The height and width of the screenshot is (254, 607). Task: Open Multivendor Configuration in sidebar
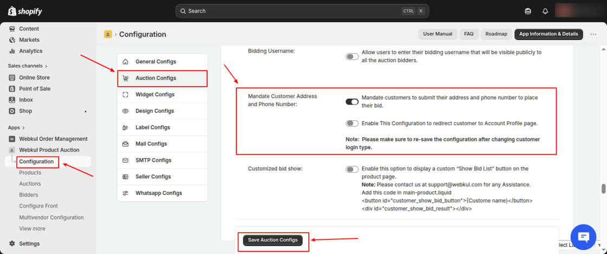point(51,217)
